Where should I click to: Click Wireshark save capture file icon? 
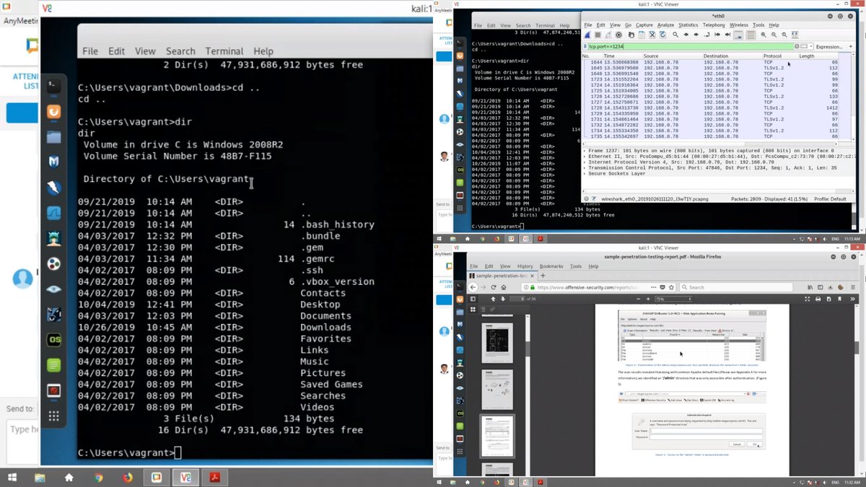pos(642,35)
